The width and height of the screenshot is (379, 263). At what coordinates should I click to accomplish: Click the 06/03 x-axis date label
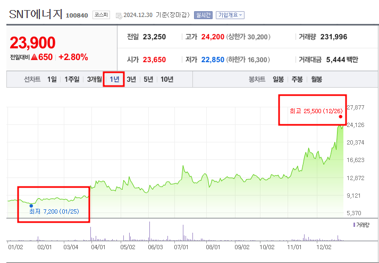point(155,247)
